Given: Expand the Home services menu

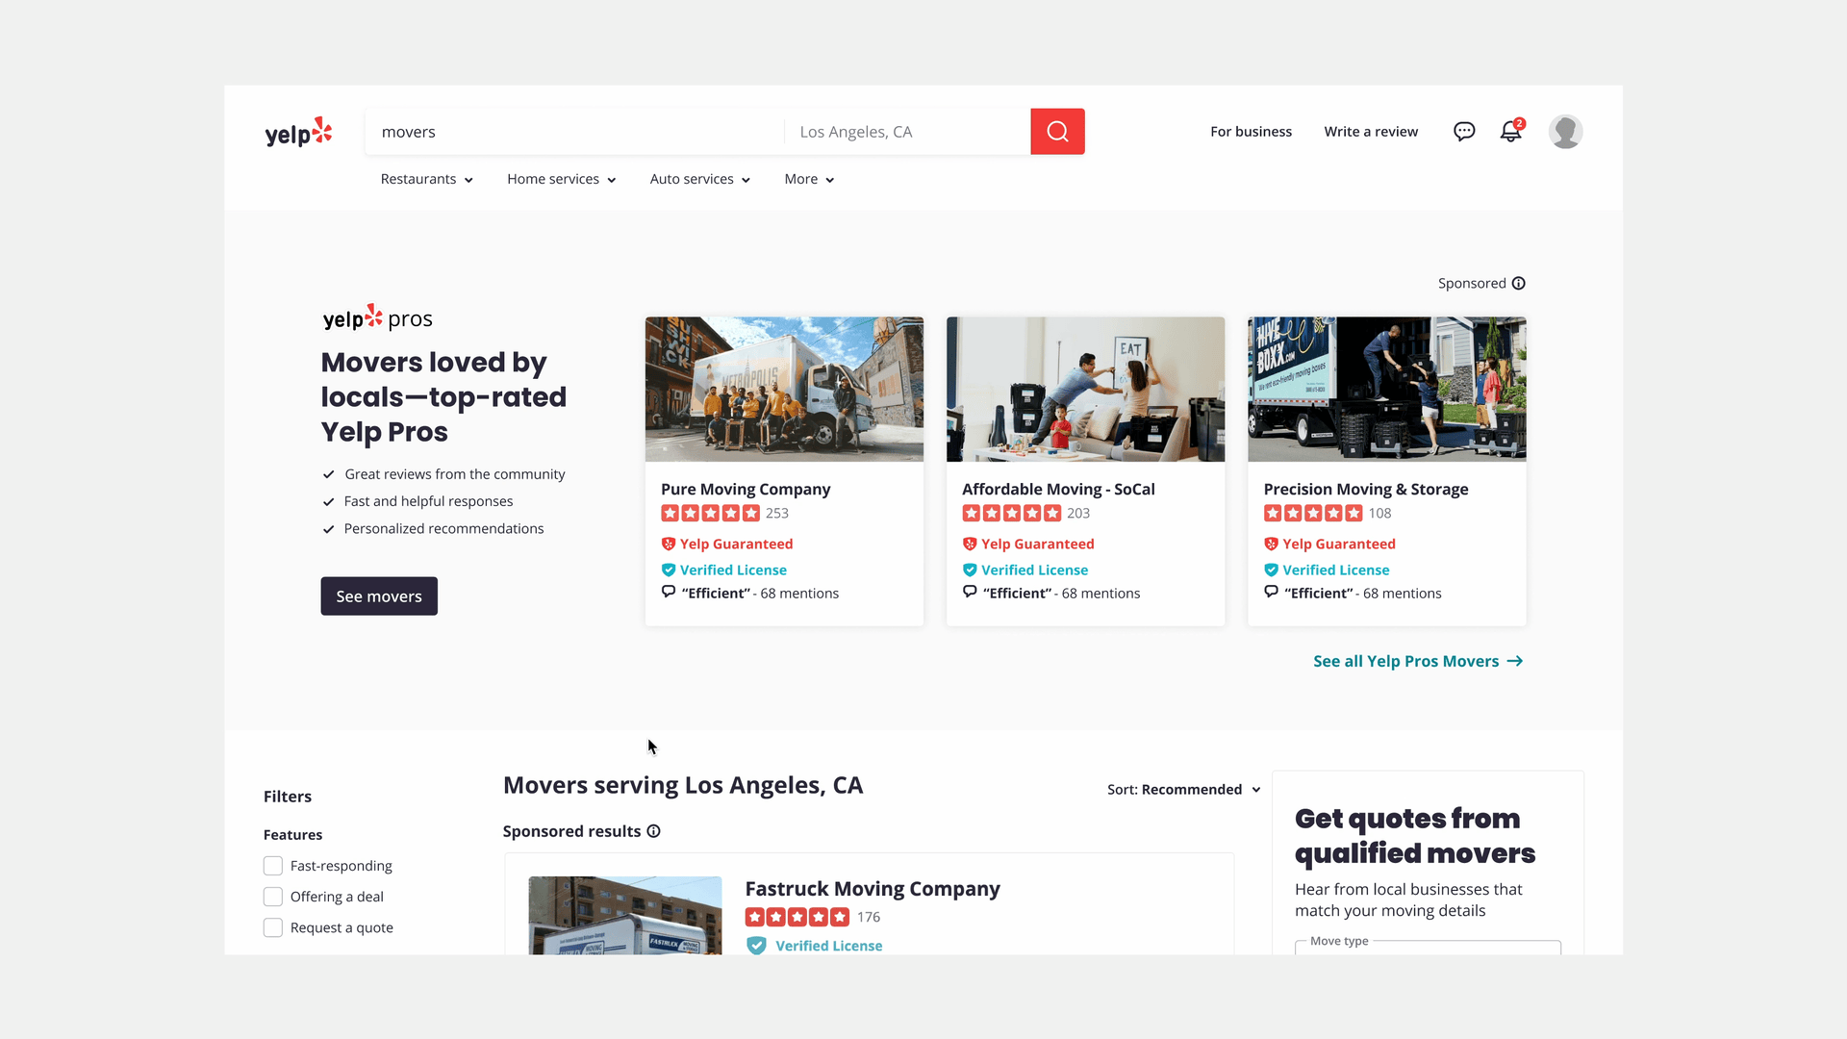Looking at the screenshot, I should 561,179.
